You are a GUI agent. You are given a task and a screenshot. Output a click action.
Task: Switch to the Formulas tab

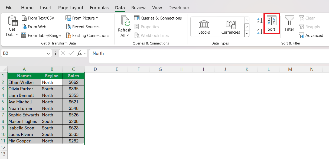[x=99, y=8]
